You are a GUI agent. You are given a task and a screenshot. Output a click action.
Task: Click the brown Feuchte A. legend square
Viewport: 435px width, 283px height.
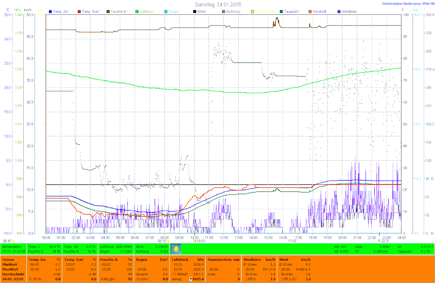point(108,11)
